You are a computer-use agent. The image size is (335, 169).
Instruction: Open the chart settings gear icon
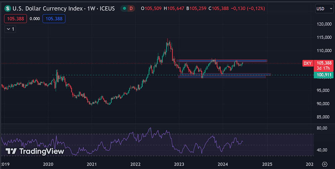pyautogui.click(x=325, y=164)
